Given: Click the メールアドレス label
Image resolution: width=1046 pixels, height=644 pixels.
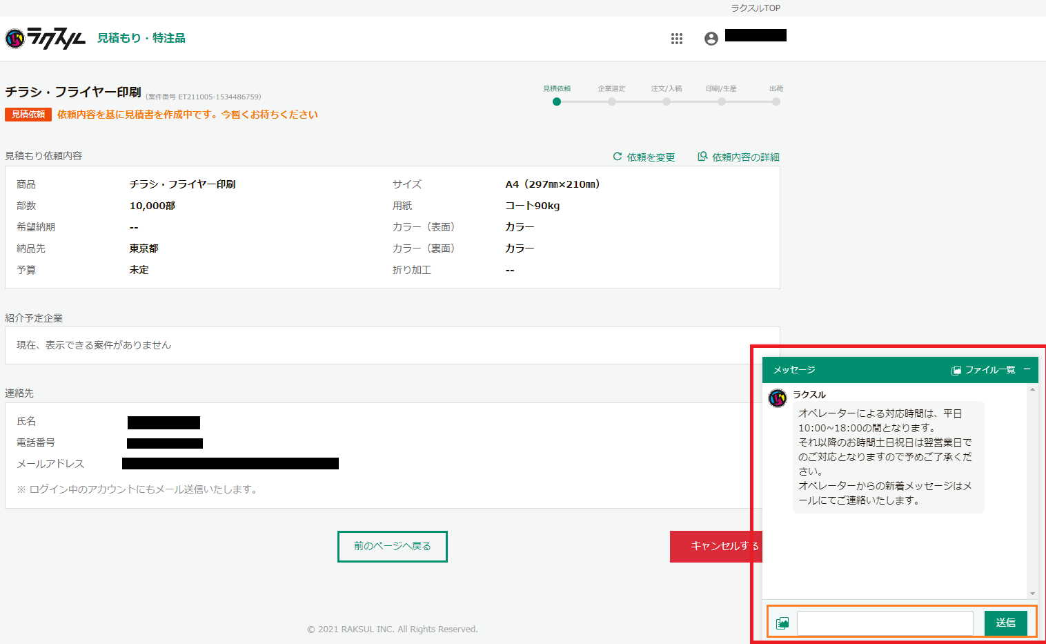Looking at the screenshot, I should [50, 464].
